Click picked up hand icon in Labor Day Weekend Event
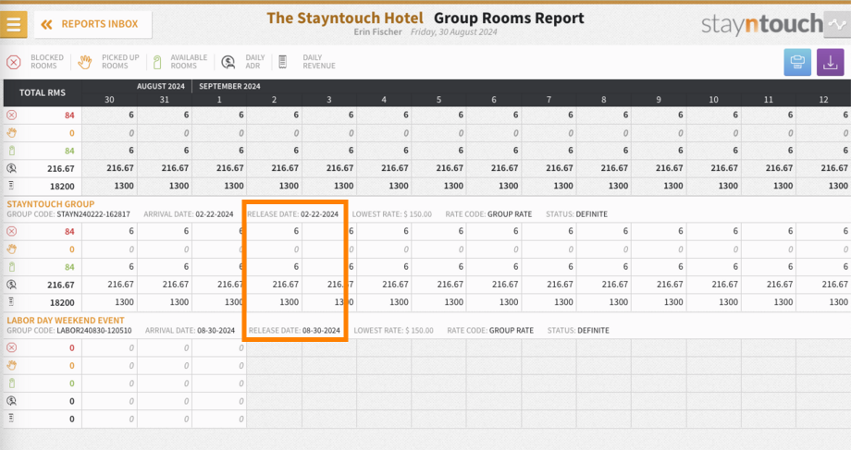851x450 pixels. (11, 365)
